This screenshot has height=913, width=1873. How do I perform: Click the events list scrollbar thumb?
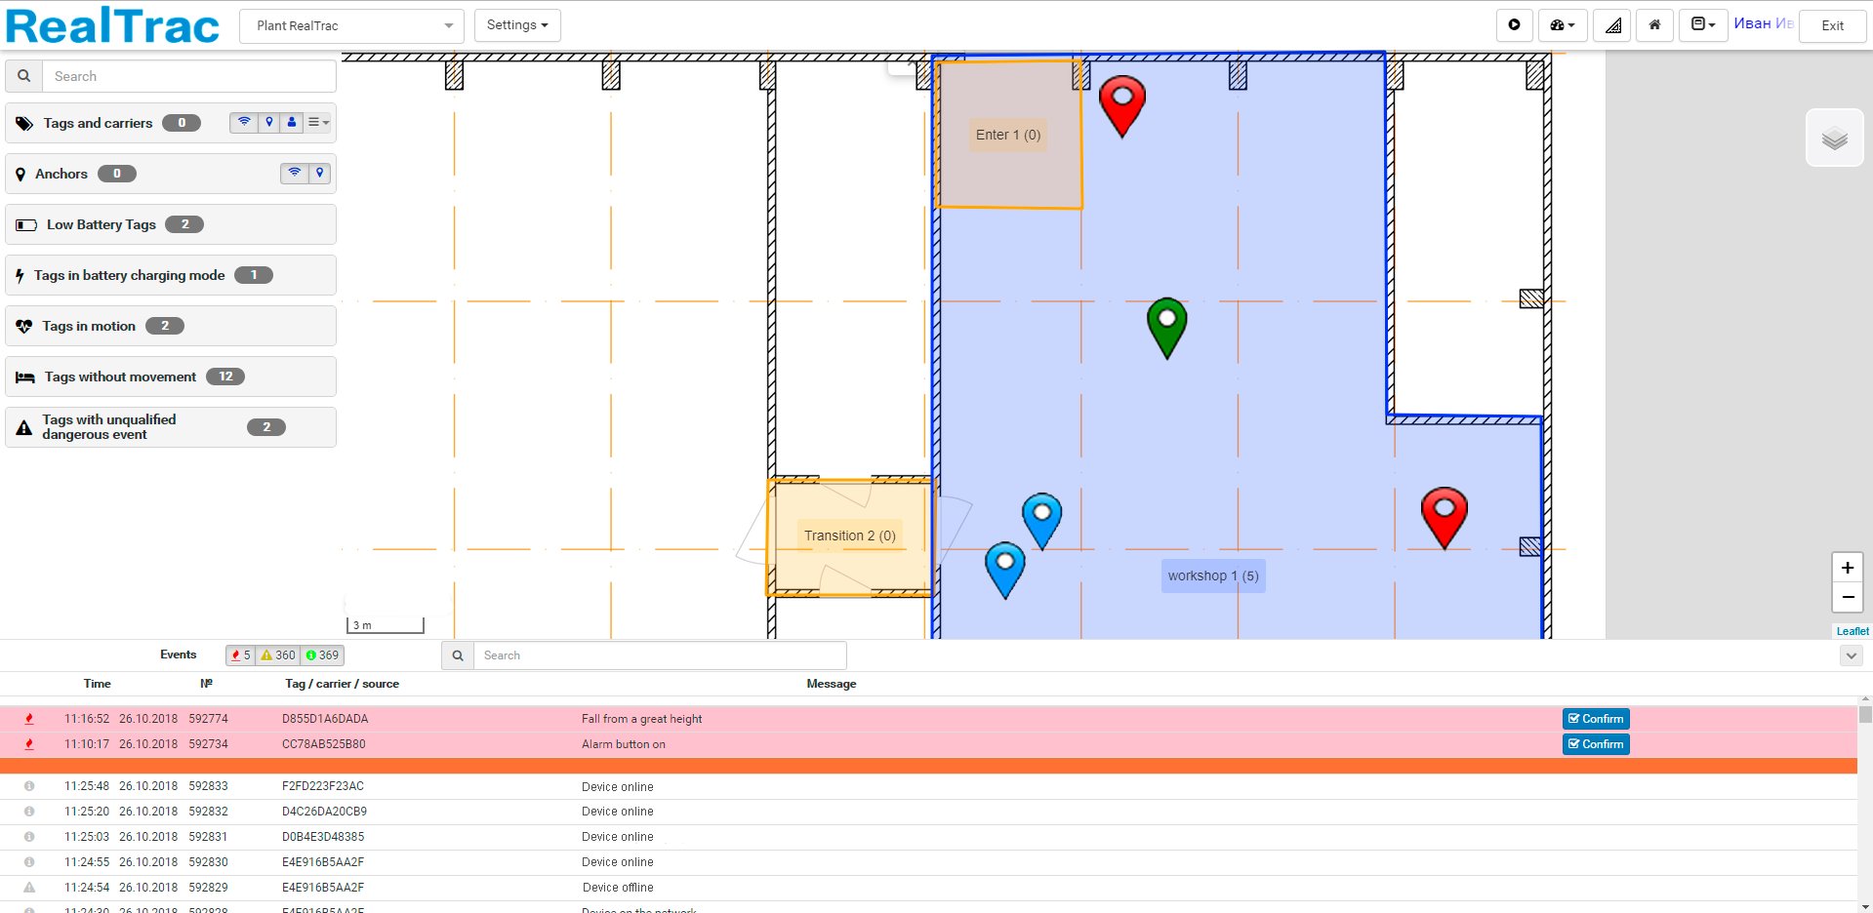pyautogui.click(x=1865, y=714)
